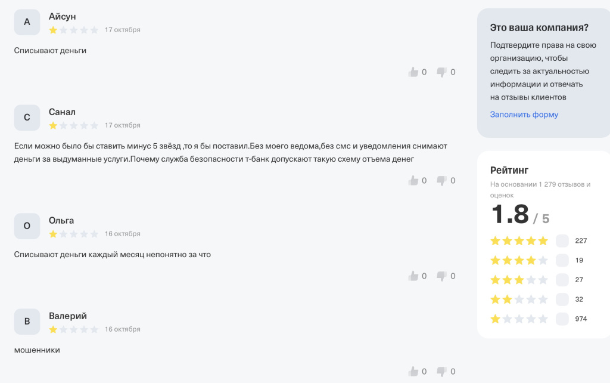Like Ольга's review about monthly charges
This screenshot has height=383, width=610.
pyautogui.click(x=413, y=276)
